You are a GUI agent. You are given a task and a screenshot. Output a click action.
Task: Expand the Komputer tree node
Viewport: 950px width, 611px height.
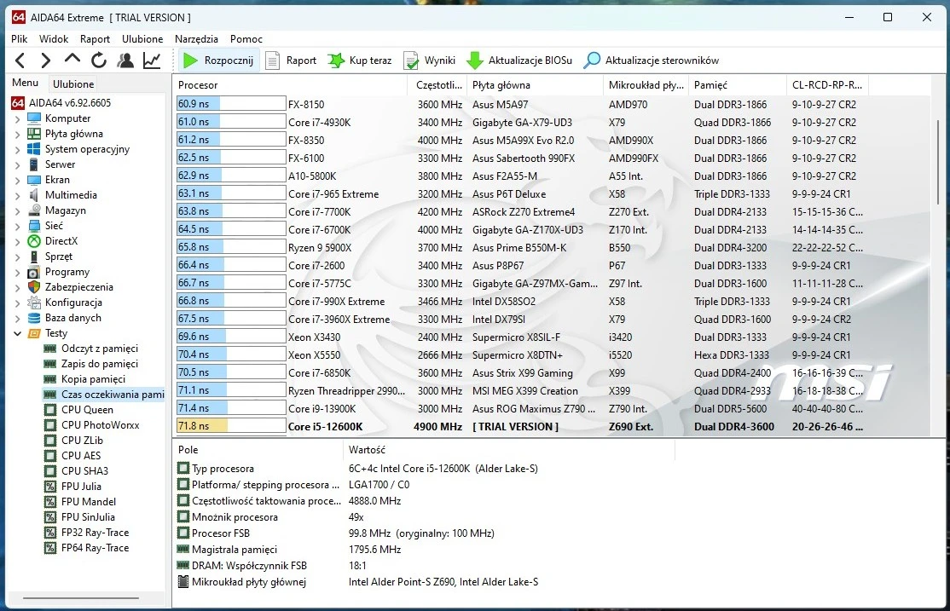(18, 118)
